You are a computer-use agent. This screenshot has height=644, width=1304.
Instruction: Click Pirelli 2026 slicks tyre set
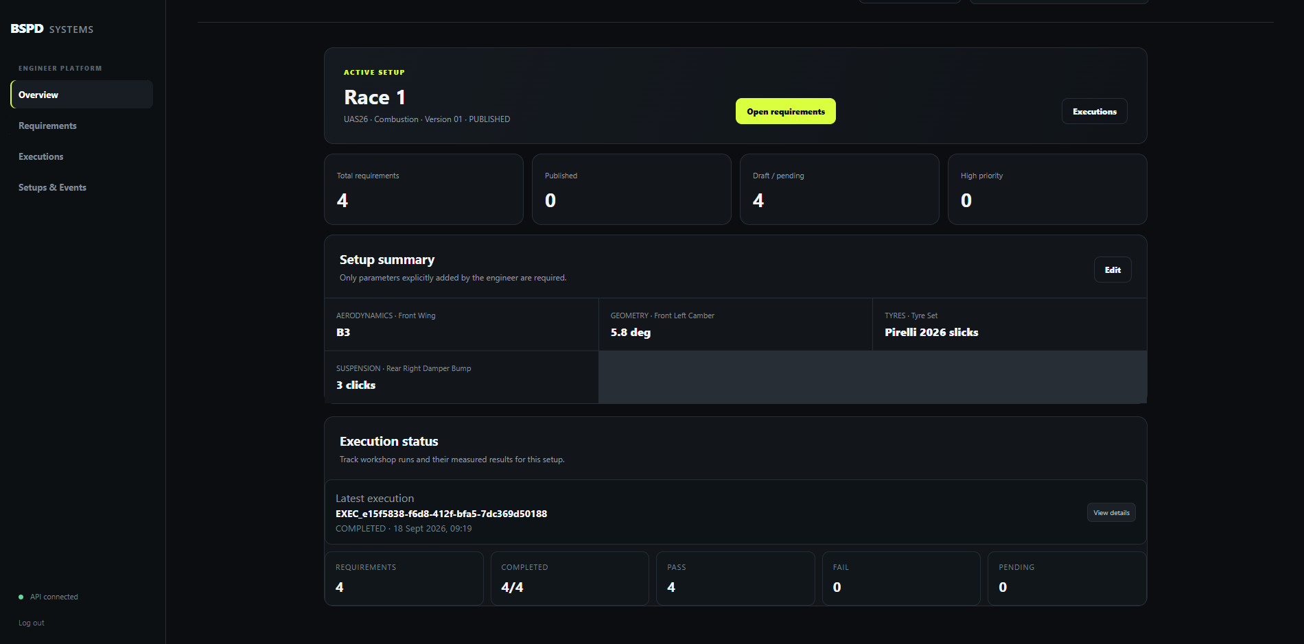click(x=931, y=332)
